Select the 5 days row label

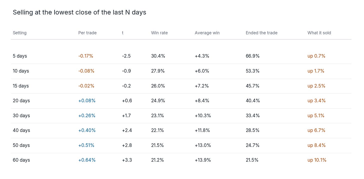pyautogui.click(x=20, y=56)
